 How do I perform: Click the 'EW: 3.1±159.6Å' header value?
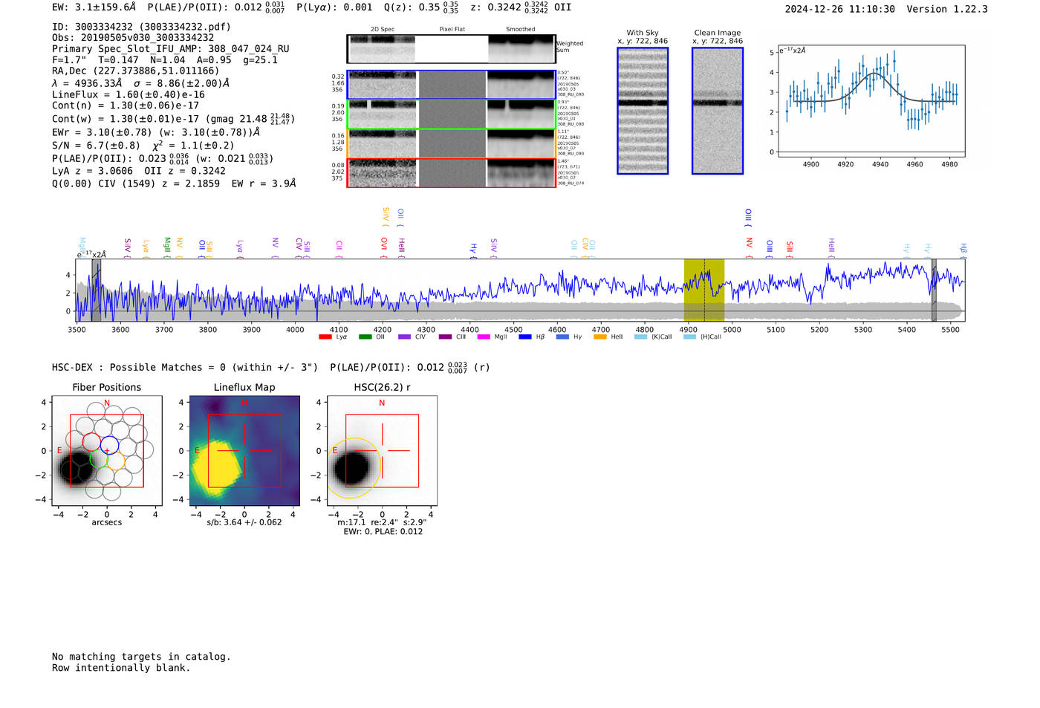point(94,7)
